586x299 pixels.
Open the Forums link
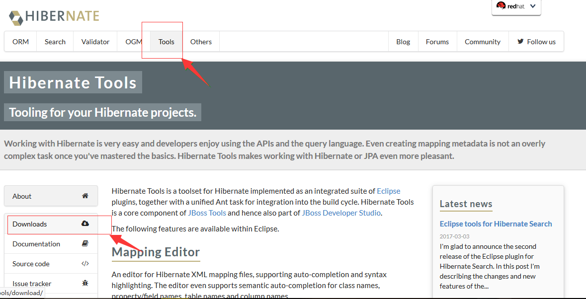(x=437, y=41)
